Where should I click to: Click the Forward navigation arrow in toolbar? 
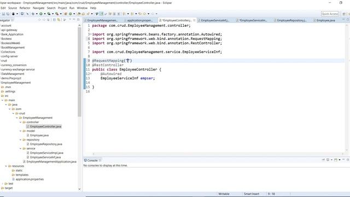click(153, 14)
